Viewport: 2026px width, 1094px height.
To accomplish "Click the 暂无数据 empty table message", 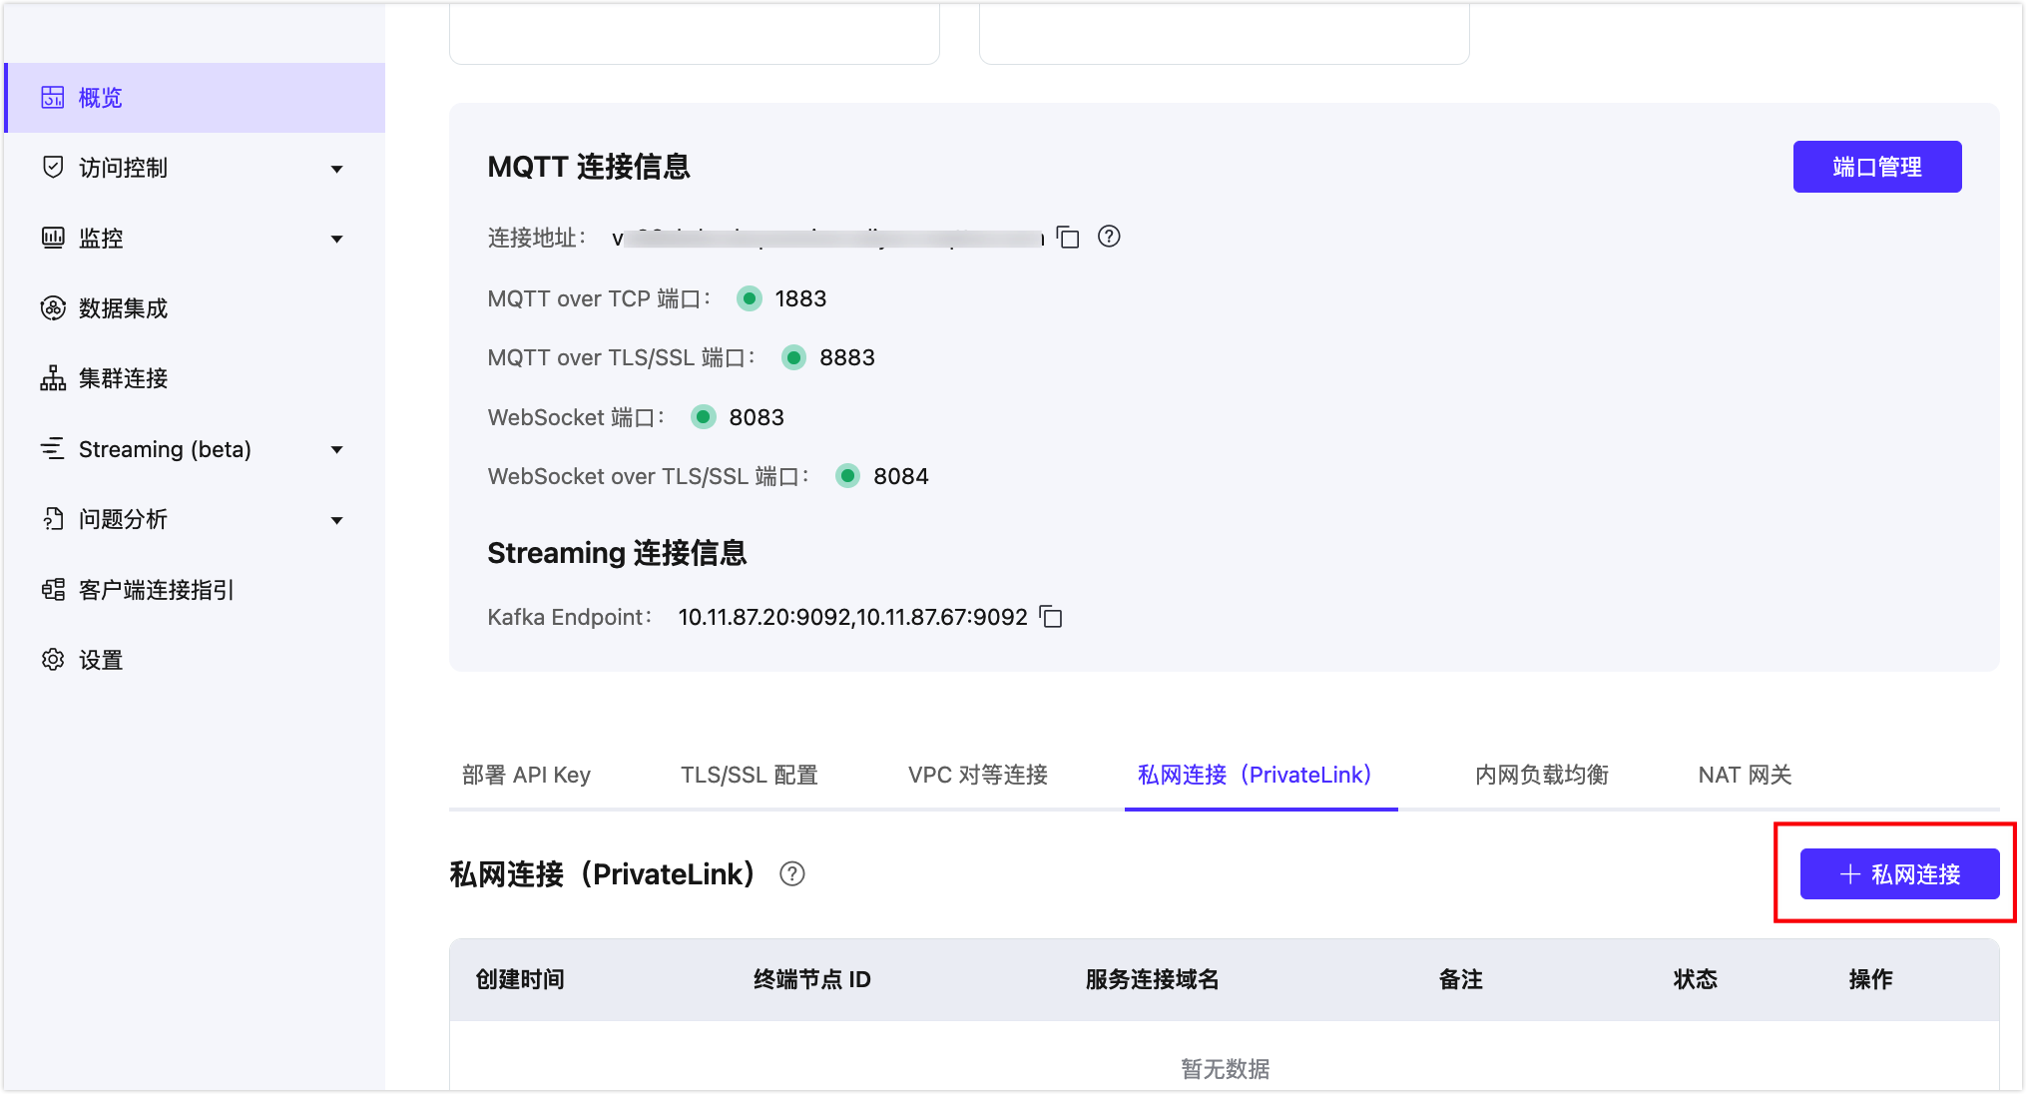I will pos(1226,1069).
